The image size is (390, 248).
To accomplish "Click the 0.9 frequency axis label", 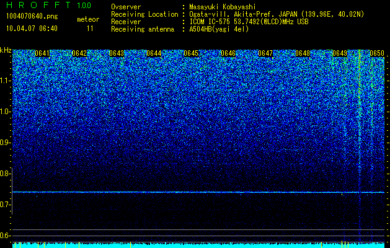I will pos(4,143).
